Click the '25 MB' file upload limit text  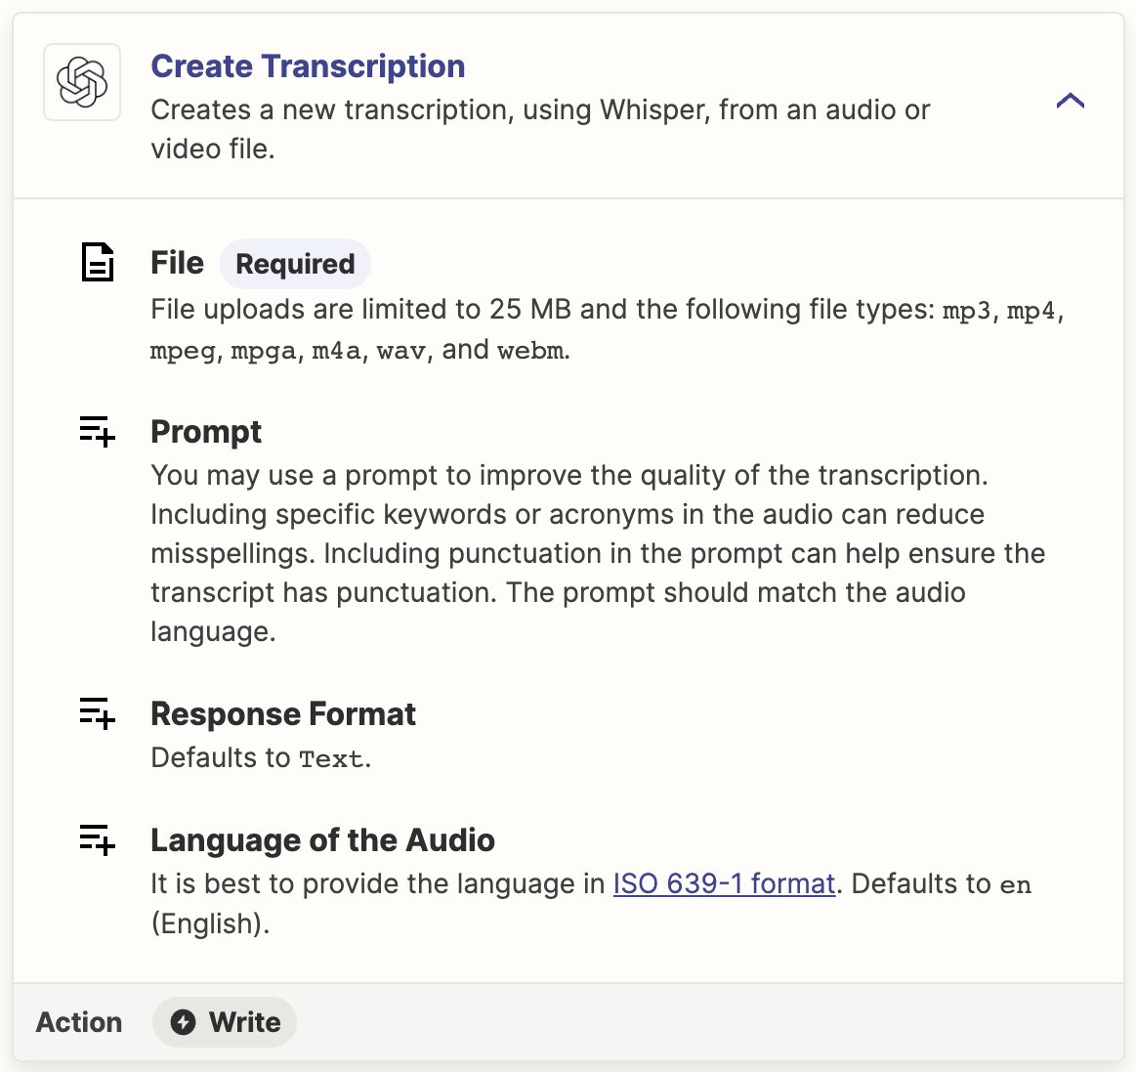[530, 310]
